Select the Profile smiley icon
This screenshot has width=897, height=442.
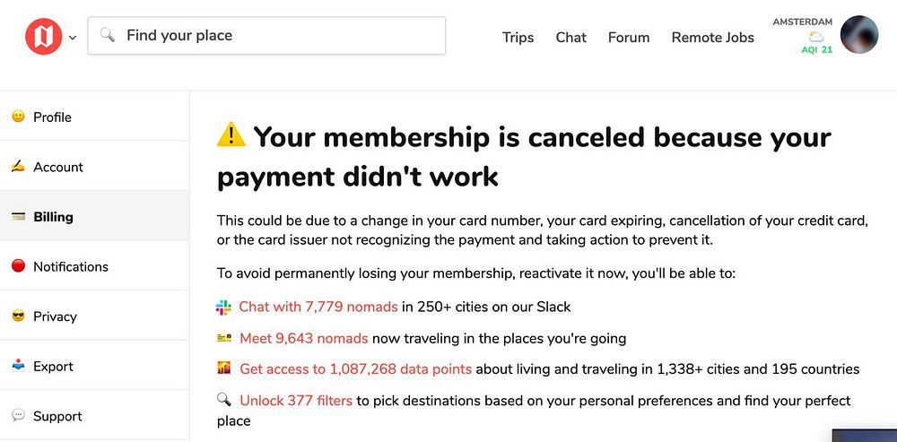[x=18, y=117]
